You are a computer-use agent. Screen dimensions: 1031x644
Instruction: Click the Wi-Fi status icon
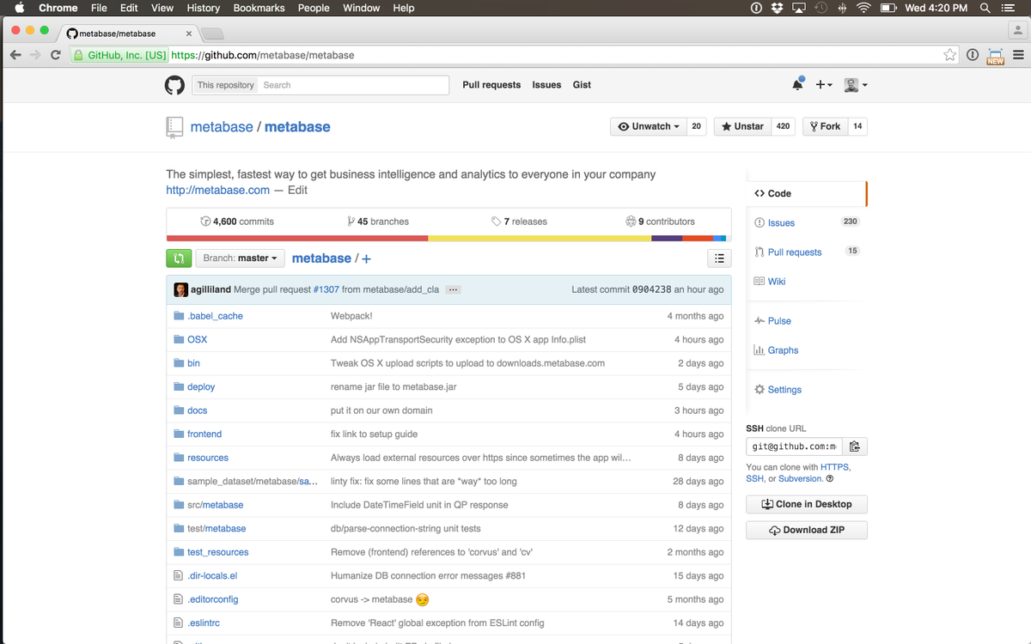click(x=863, y=8)
